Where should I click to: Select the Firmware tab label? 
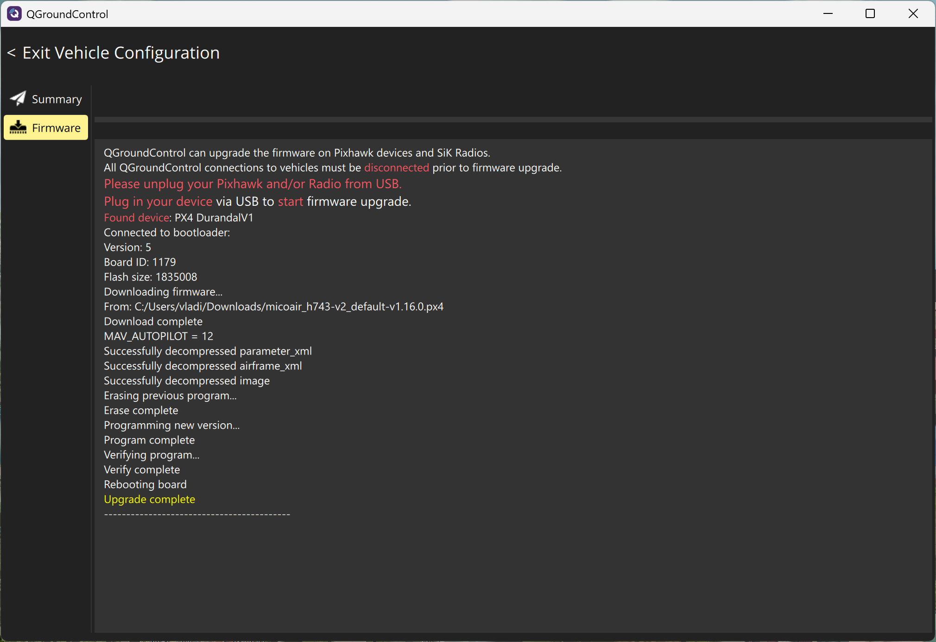pos(56,128)
